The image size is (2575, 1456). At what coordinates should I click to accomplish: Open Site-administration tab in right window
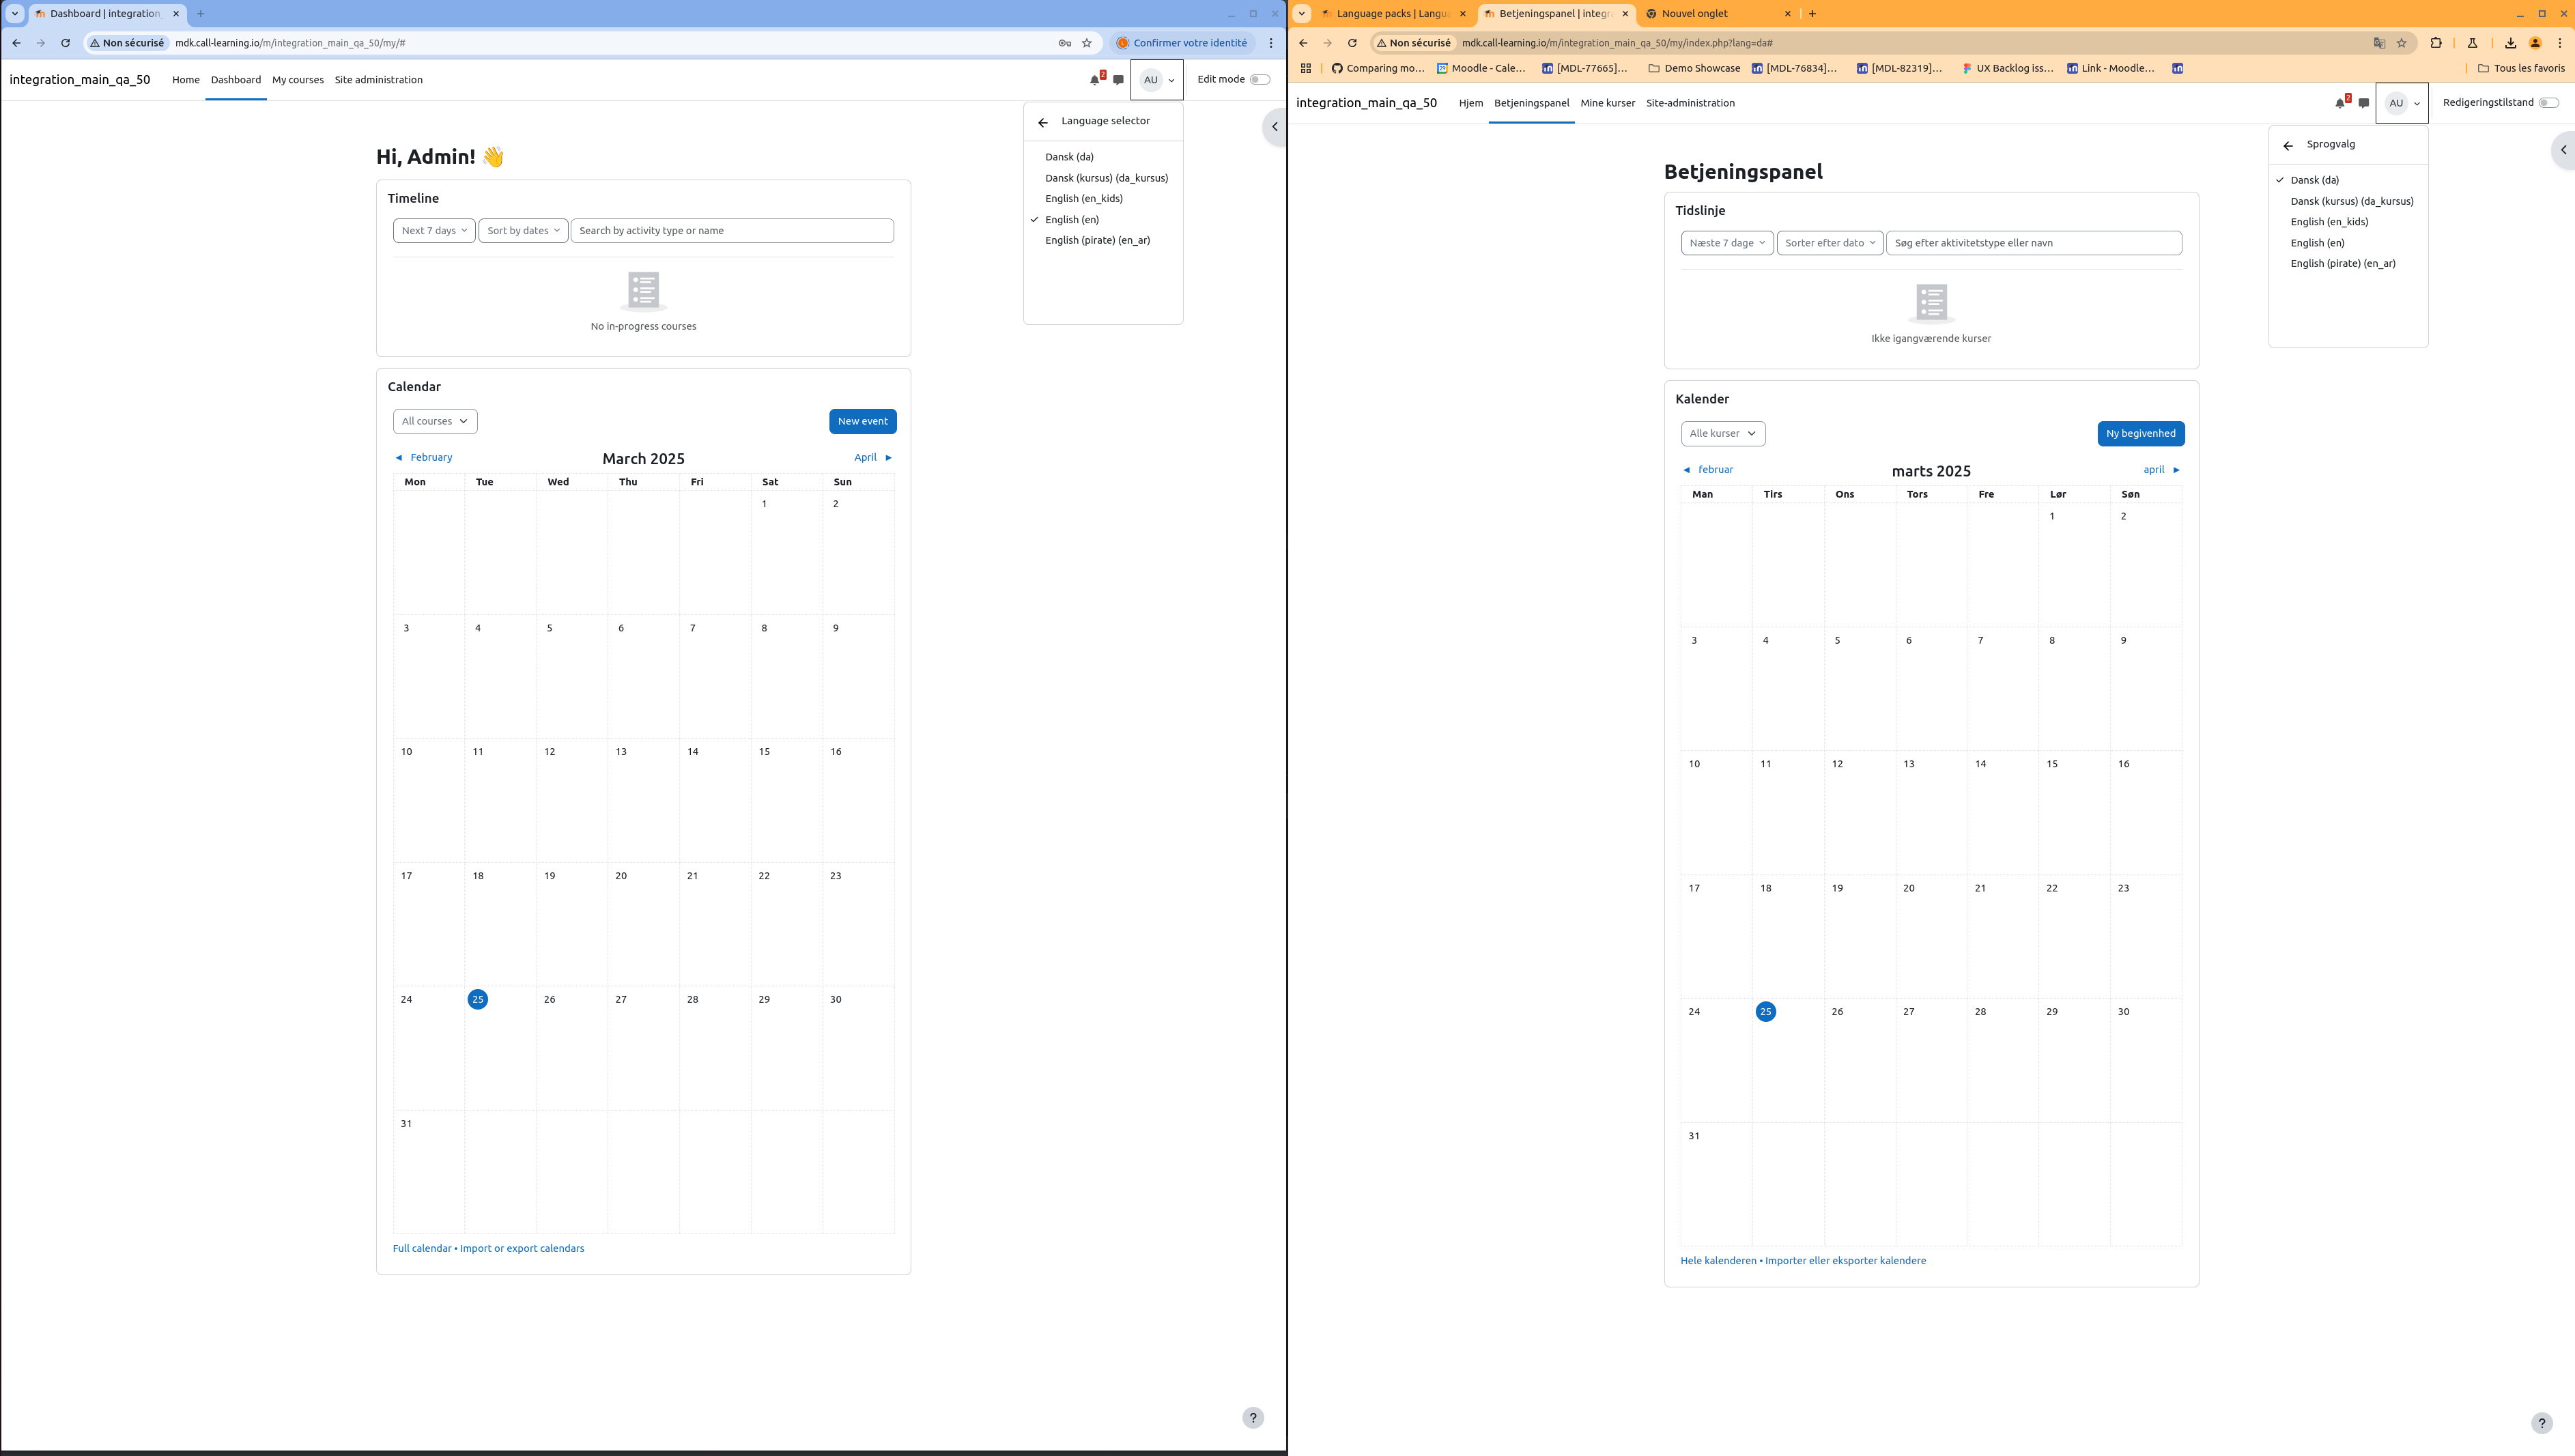coord(1690,103)
